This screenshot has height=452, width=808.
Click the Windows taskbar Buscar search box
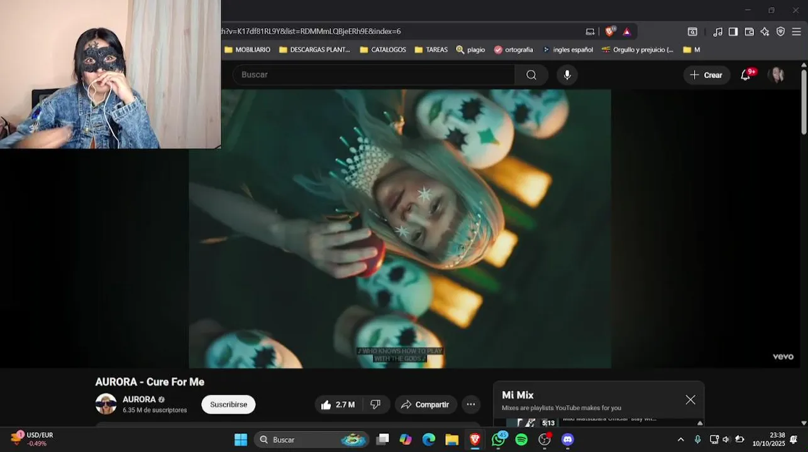click(x=313, y=439)
